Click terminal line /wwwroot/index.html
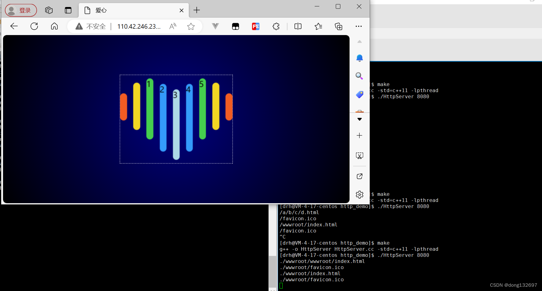Image resolution: width=542 pixels, height=291 pixels. [x=309, y=225]
